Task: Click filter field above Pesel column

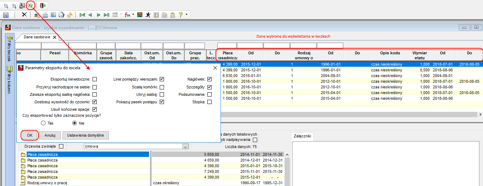Action: pos(54,45)
